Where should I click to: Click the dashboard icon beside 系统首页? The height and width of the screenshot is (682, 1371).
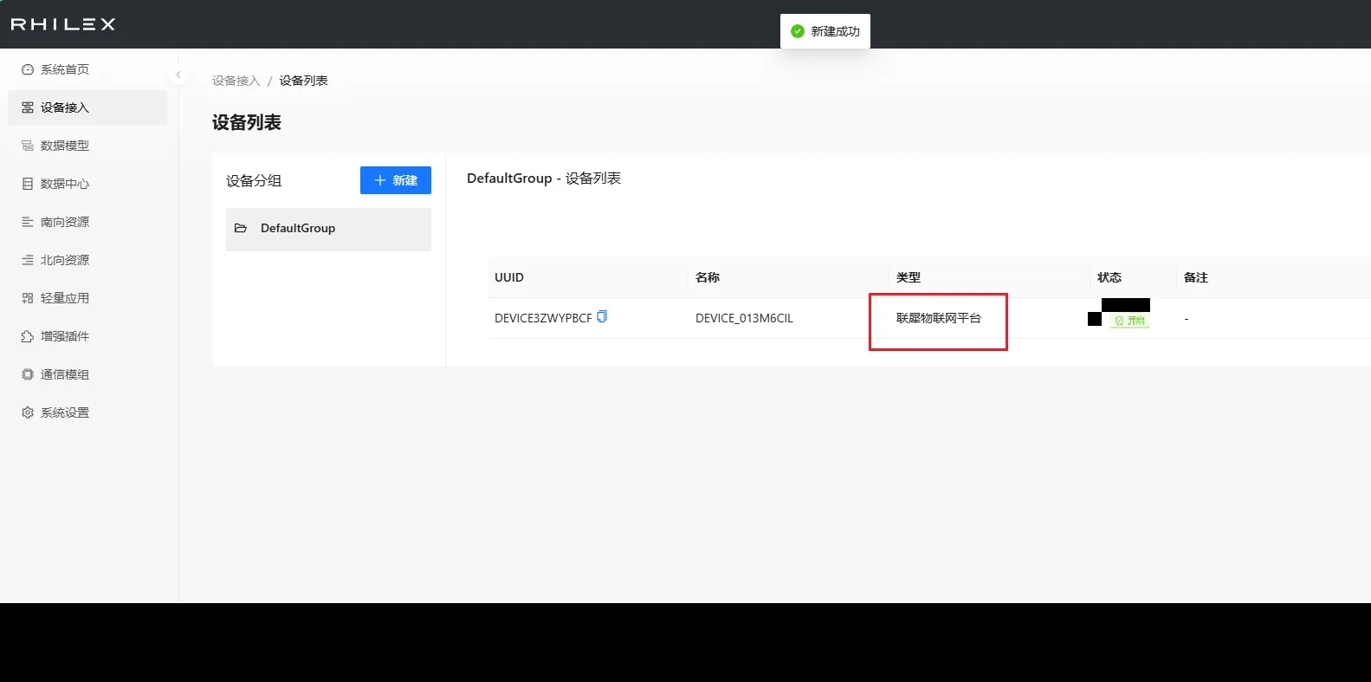[x=28, y=69]
